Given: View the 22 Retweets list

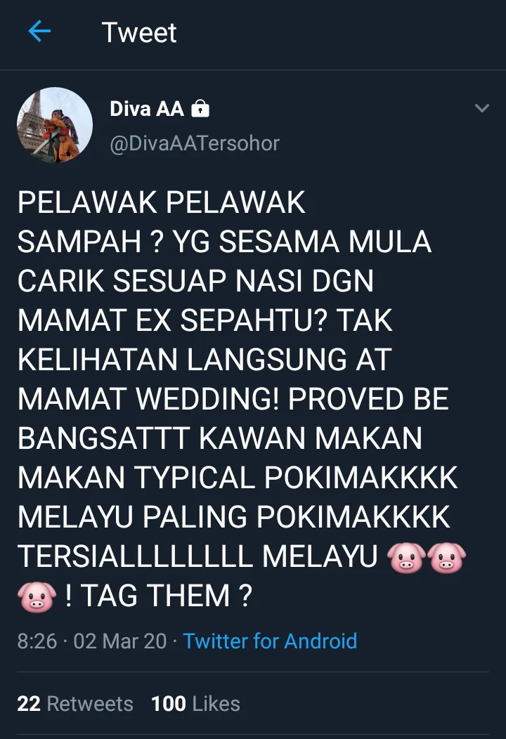Looking at the screenshot, I should [75, 704].
